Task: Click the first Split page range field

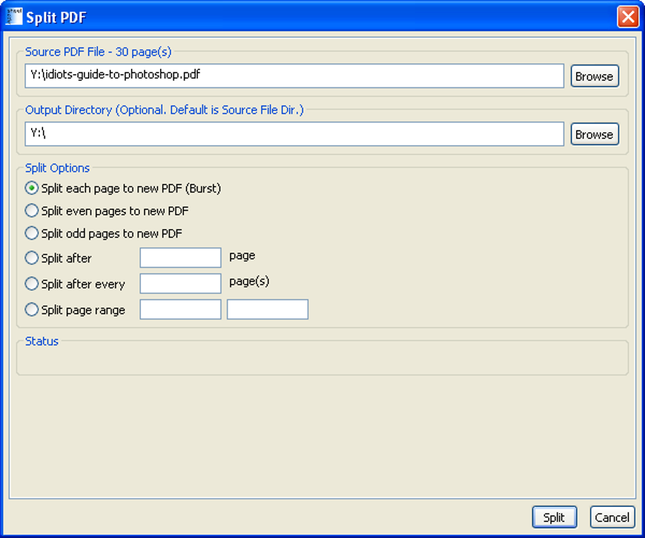Action: (x=180, y=310)
